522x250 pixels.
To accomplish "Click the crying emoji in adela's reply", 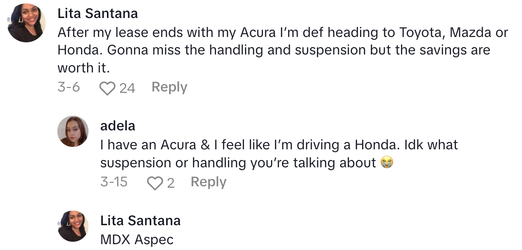I will [387, 163].
